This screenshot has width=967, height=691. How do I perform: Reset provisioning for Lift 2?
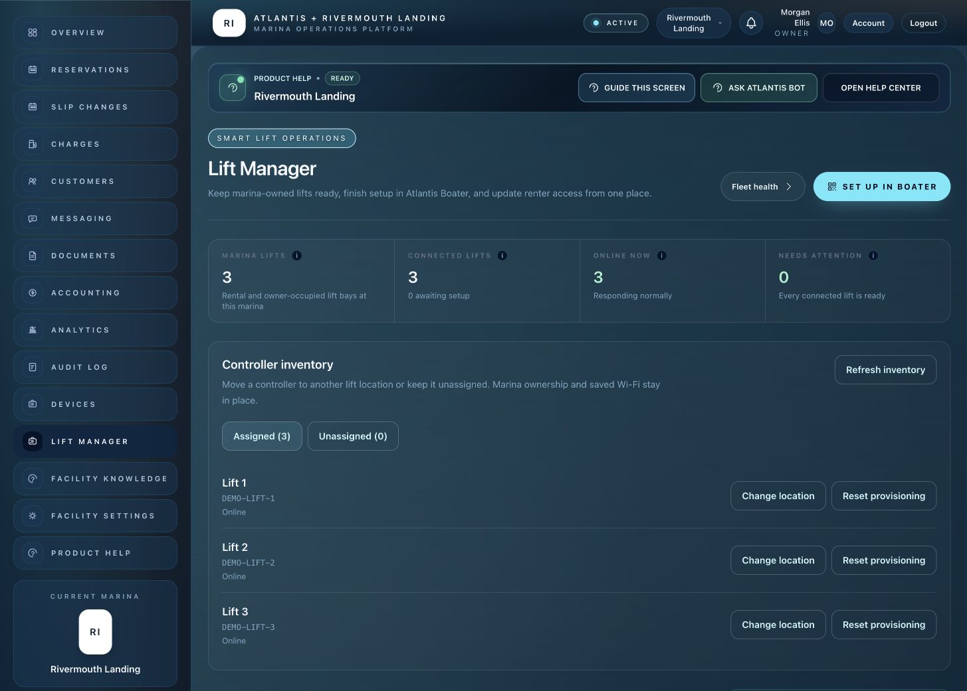point(884,560)
